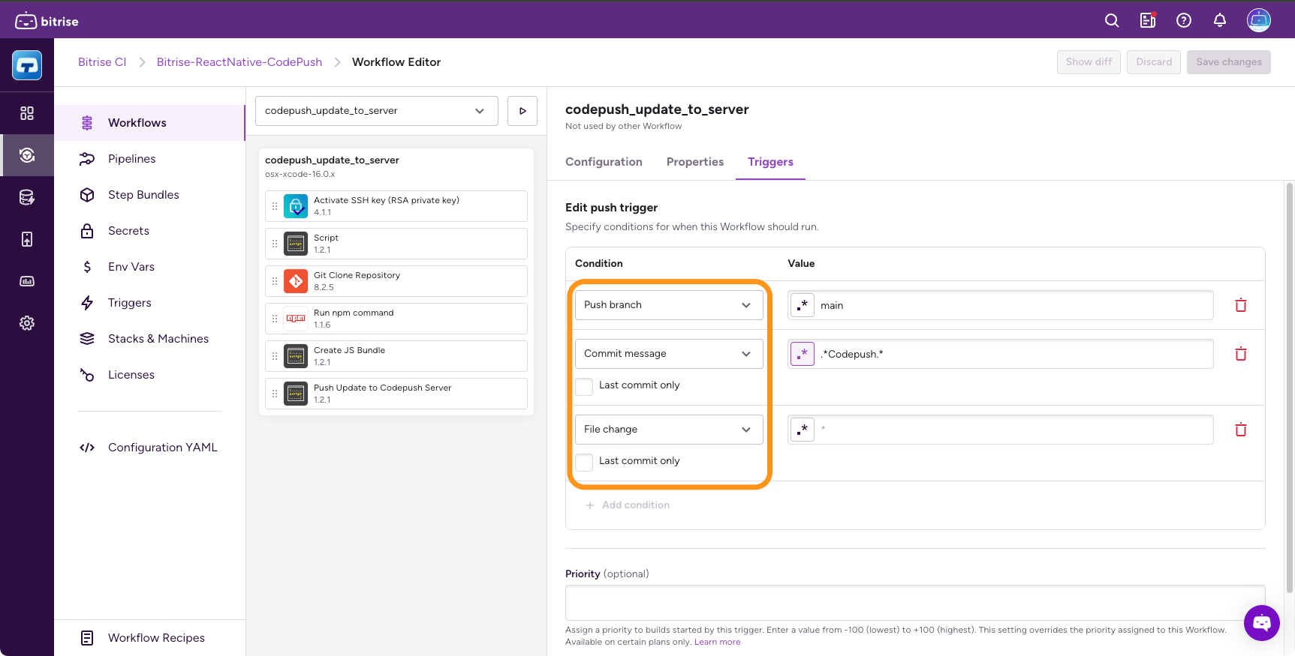Run workflow using the play button
The height and width of the screenshot is (656, 1295).
tap(523, 111)
